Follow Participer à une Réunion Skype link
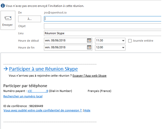Screen dimensions: 164x129 (x=43, y=69)
